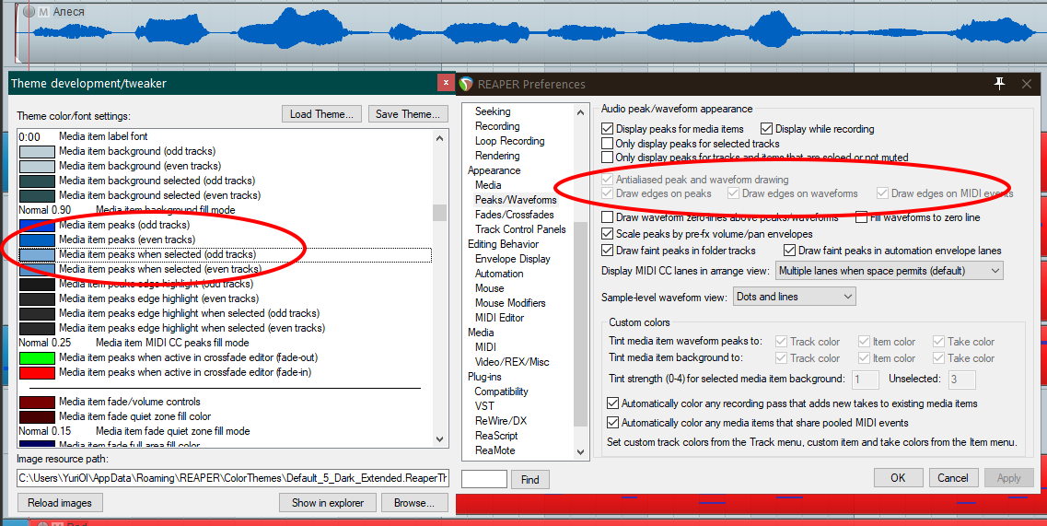Click Preferences search input field

click(484, 479)
